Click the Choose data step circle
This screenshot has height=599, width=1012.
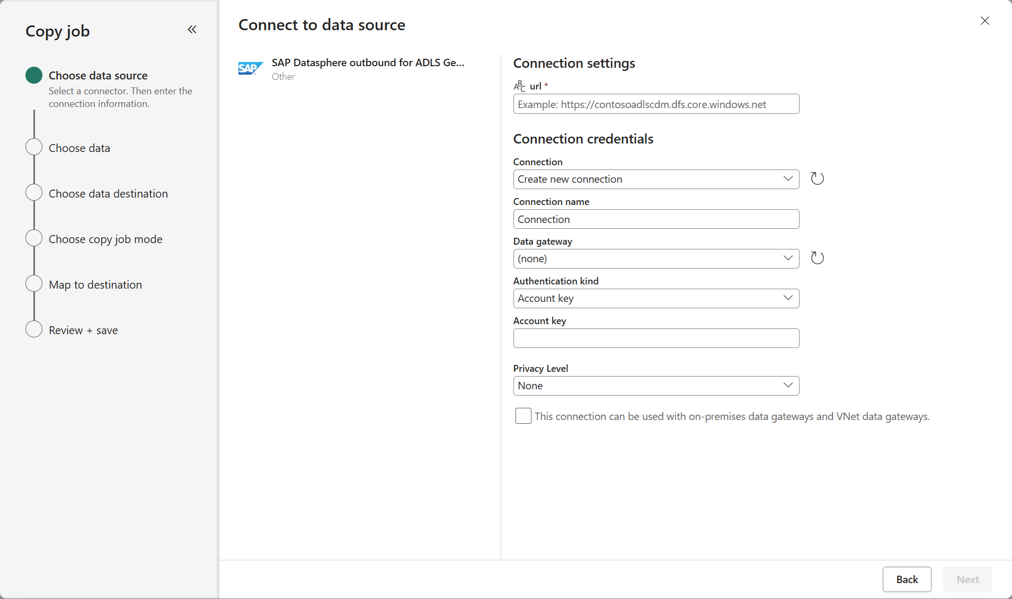pos(34,147)
